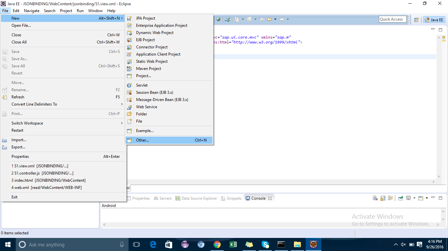Launch Google Chrome from the taskbar
Screen dimensions: 448x251
(217, 244)
